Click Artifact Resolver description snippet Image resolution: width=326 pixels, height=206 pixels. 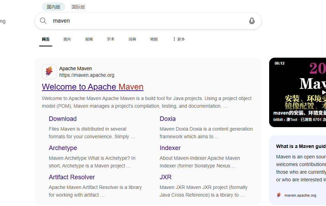(x=95, y=191)
